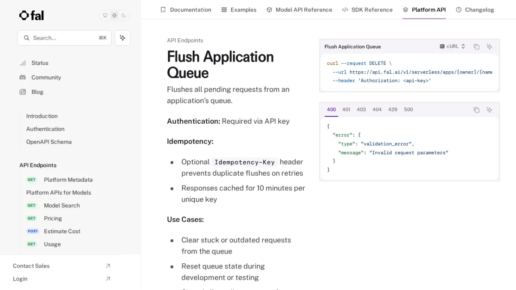Open the cURL language dropdown
516x290 pixels.
[452, 46]
